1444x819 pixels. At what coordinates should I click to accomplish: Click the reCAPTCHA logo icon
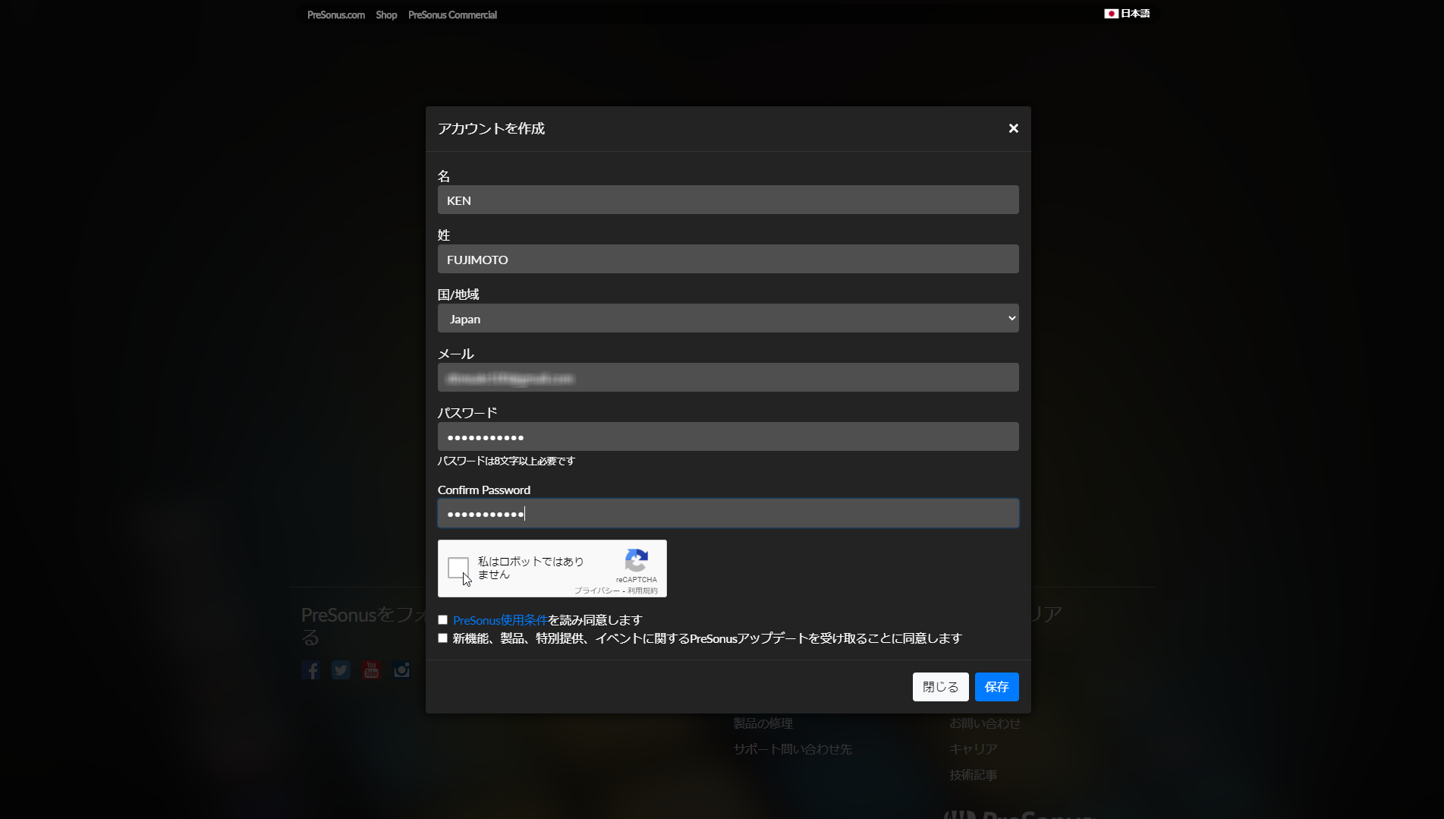pyautogui.click(x=636, y=561)
